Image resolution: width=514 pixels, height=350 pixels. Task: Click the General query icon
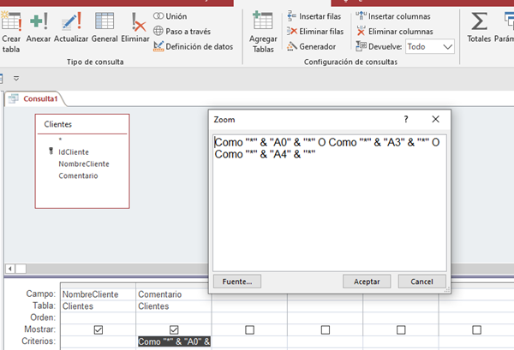[x=105, y=29]
